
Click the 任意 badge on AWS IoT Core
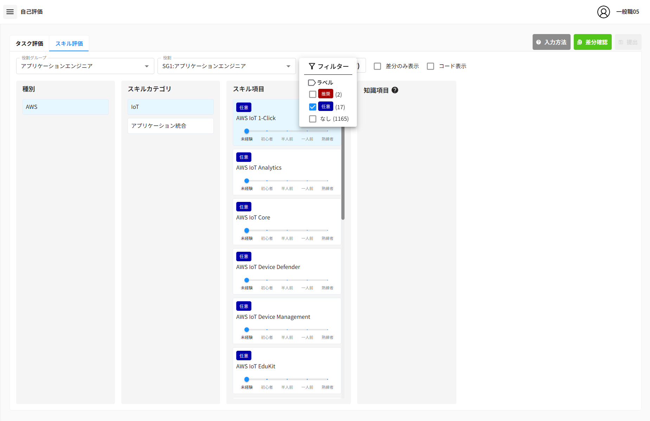point(244,207)
